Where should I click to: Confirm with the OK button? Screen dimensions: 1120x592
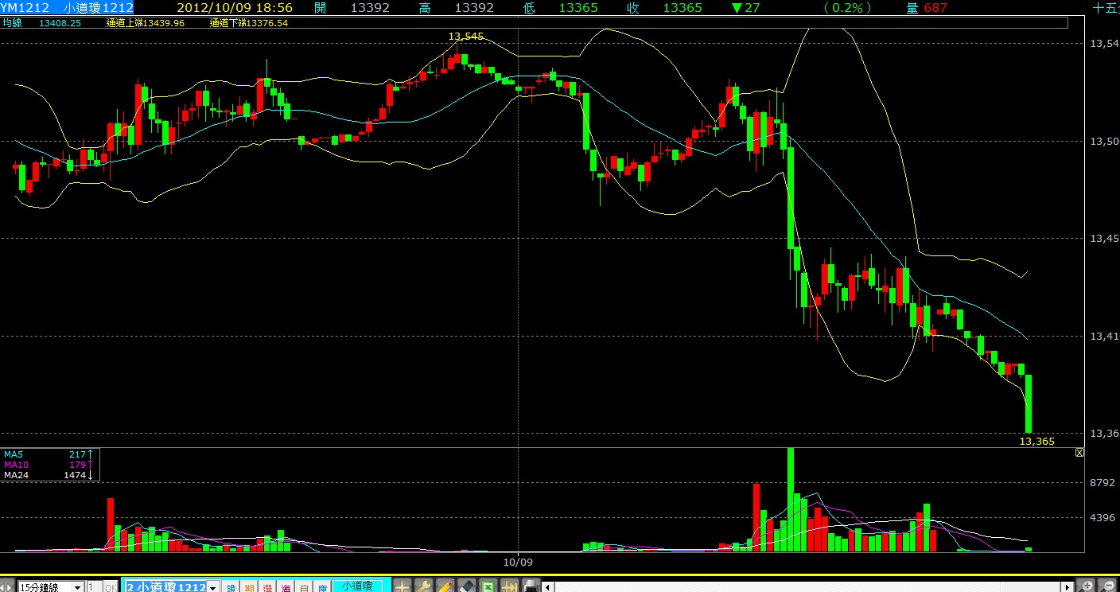point(111,587)
